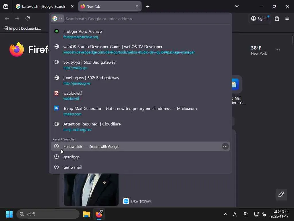The height and width of the screenshot is (221, 294).
Task: Click the clock icon beside kcnawatch
Action: [x=57, y=146]
